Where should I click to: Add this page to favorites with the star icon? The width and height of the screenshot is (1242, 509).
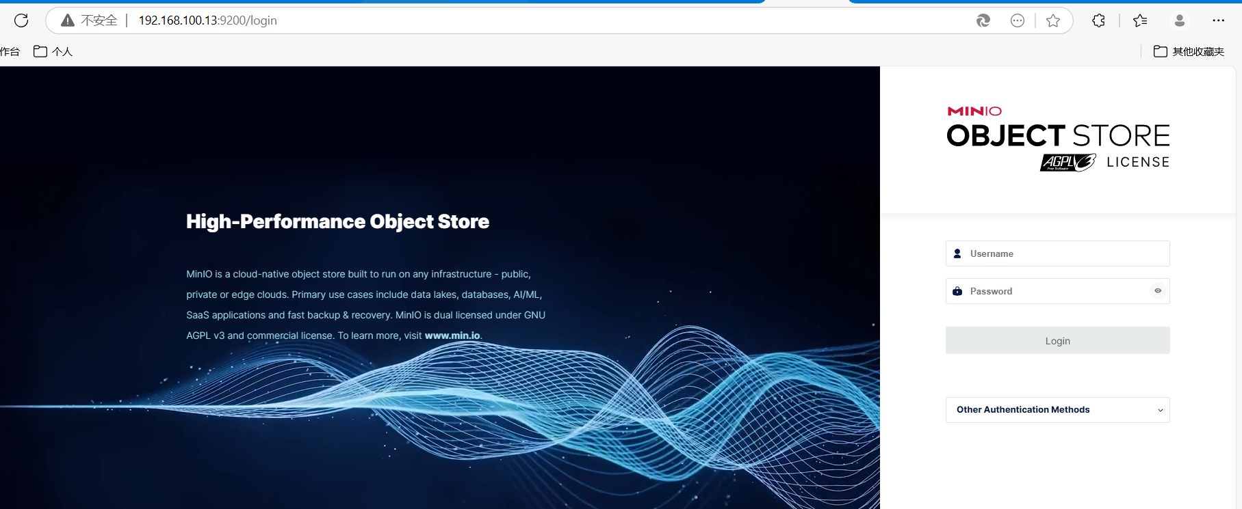1053,20
